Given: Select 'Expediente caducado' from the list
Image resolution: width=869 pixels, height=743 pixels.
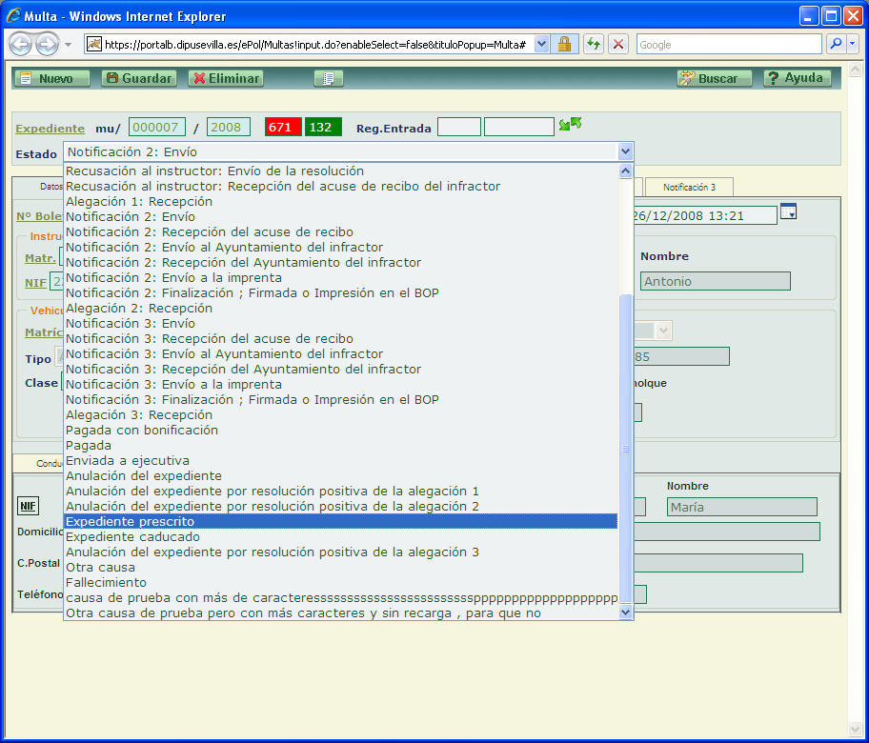Looking at the screenshot, I should pyautogui.click(x=132, y=537).
